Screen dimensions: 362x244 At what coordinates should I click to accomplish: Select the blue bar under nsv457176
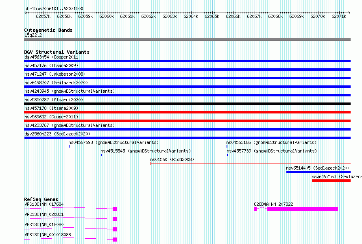pos(187,70)
